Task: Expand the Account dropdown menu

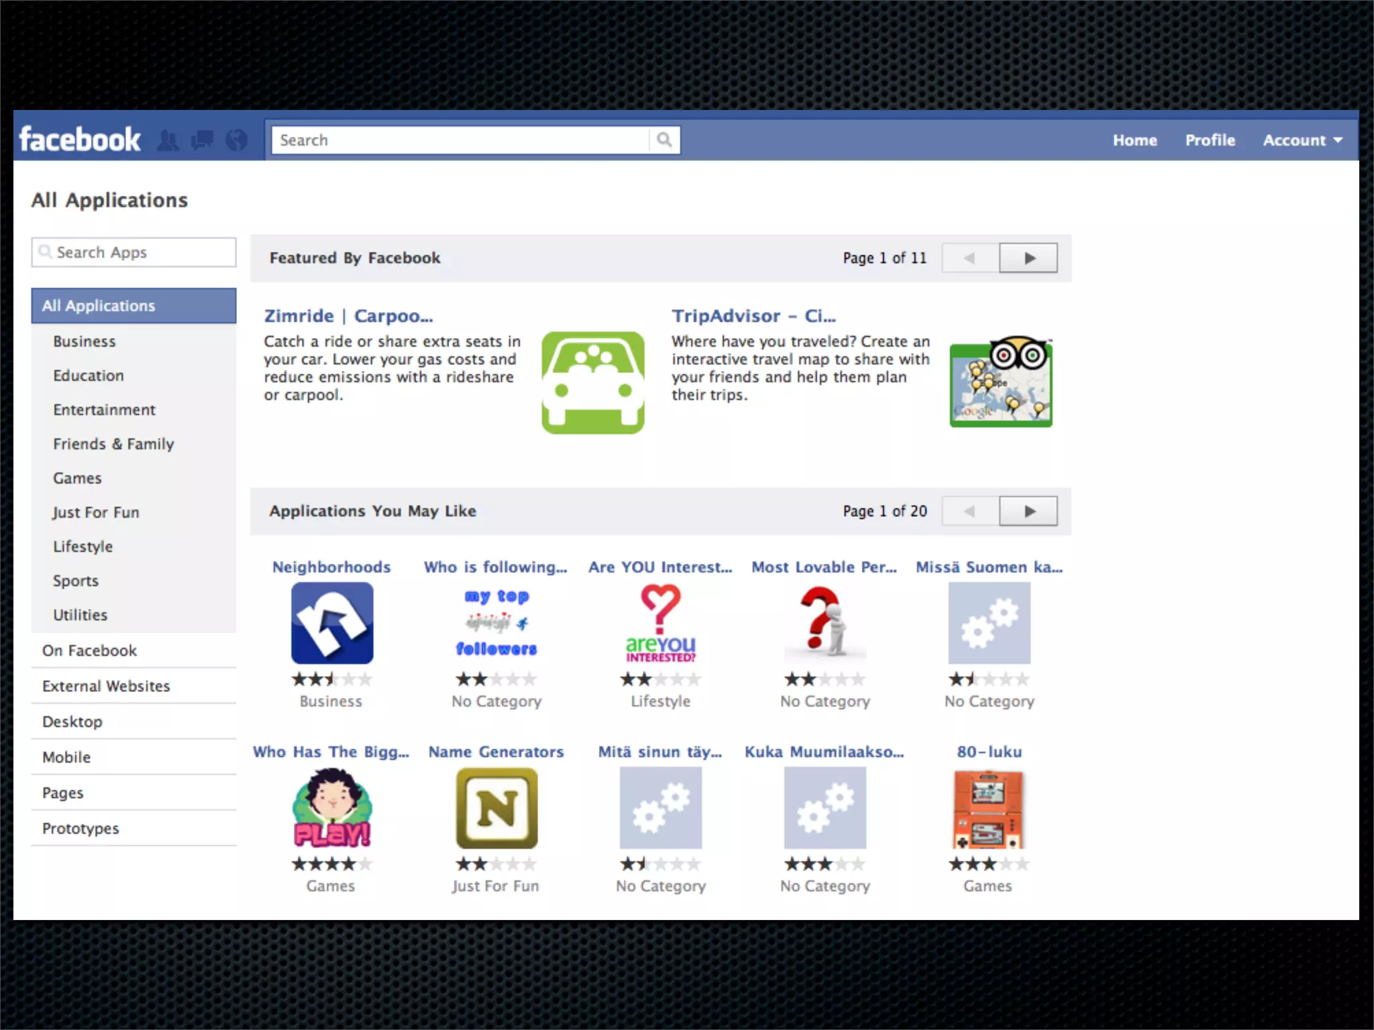Action: [x=1302, y=140]
